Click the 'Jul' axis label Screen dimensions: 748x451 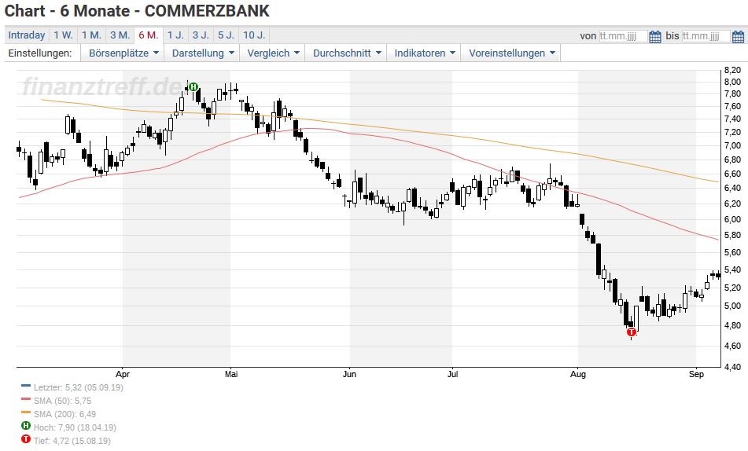452,374
